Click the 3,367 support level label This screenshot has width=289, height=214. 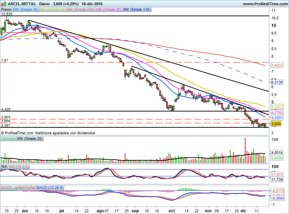click(x=6, y=125)
